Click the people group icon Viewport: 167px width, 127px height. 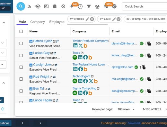click(97, 7)
